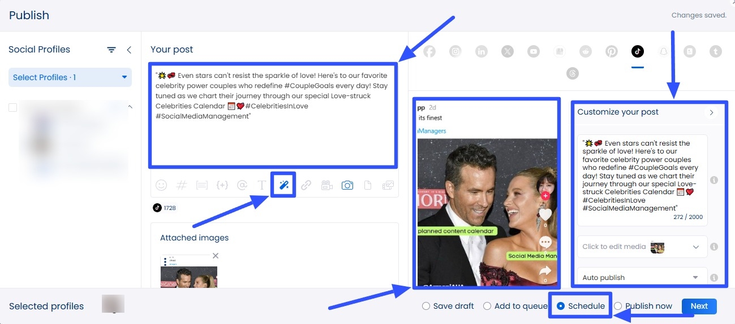Viewport: 735px width, 324px height.
Task: Click the camera photo icon
Action: coord(347,185)
